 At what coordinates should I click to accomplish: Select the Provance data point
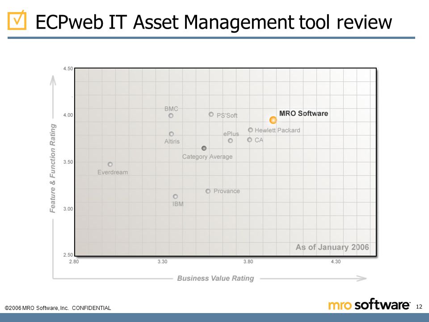[208, 191]
